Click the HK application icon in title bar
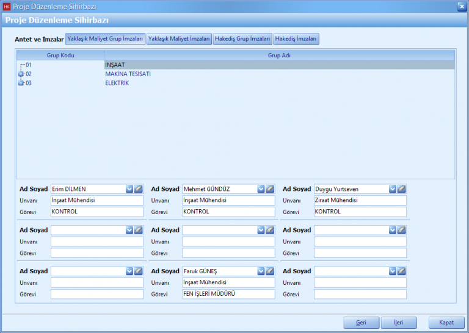 (x=7, y=7)
